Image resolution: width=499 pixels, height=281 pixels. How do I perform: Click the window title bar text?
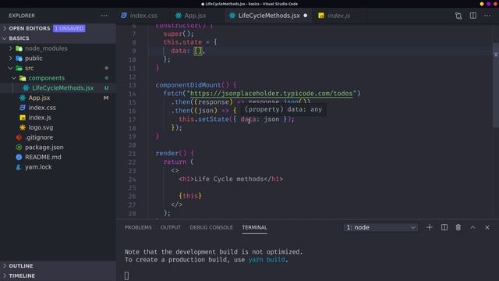click(251, 4)
